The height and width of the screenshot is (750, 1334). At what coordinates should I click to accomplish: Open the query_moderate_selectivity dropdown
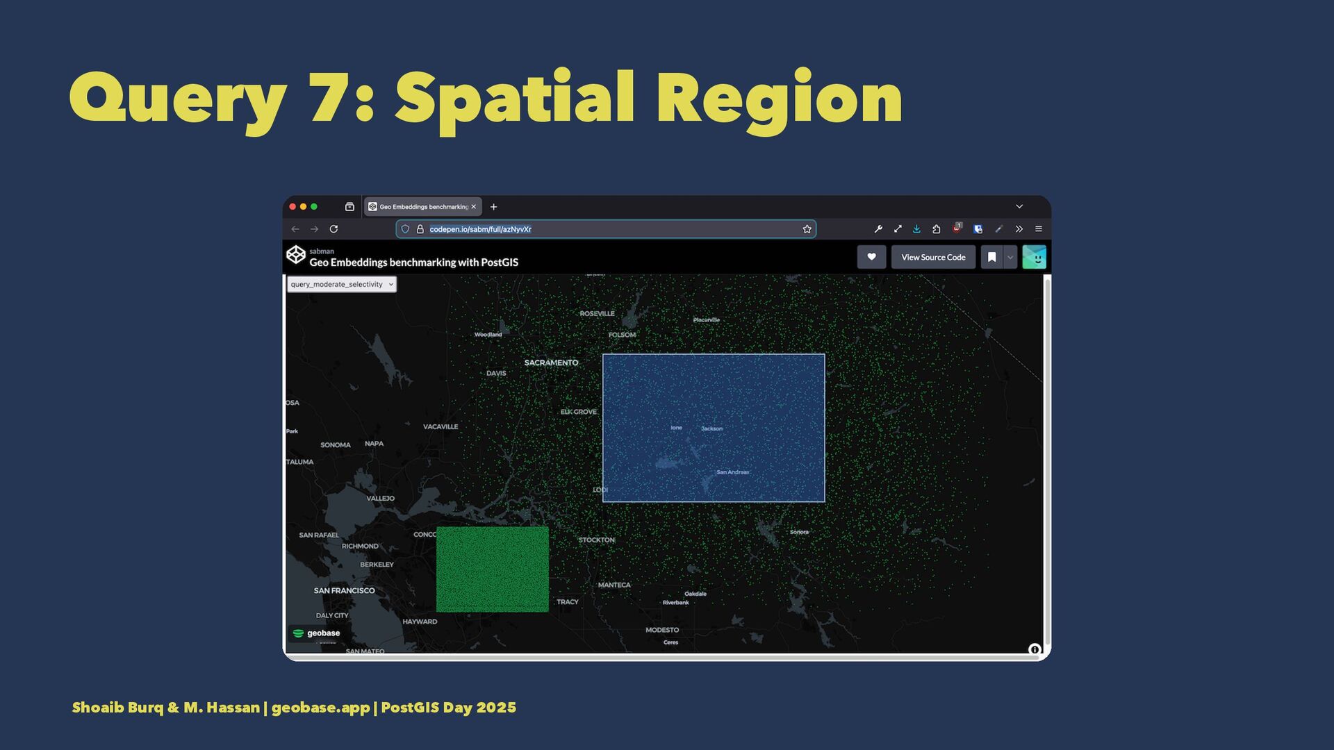(341, 284)
